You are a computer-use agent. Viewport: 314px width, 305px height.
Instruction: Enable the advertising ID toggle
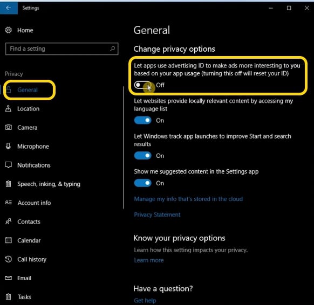point(142,85)
